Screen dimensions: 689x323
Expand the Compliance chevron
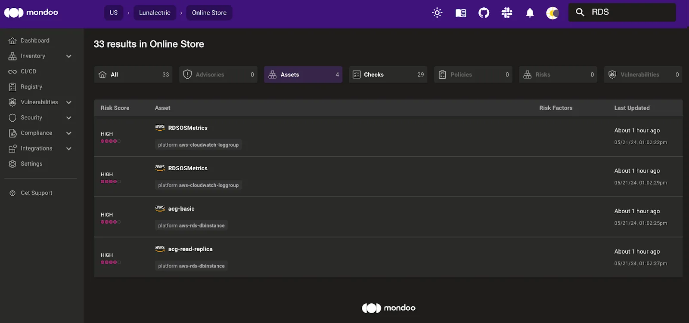(69, 133)
